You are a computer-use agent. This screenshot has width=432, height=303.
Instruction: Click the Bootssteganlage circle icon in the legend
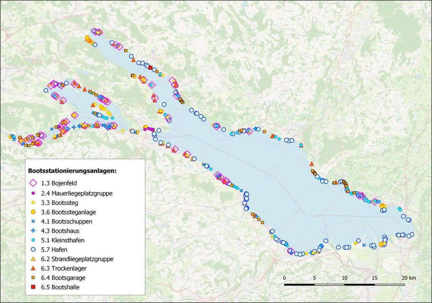pos(32,211)
